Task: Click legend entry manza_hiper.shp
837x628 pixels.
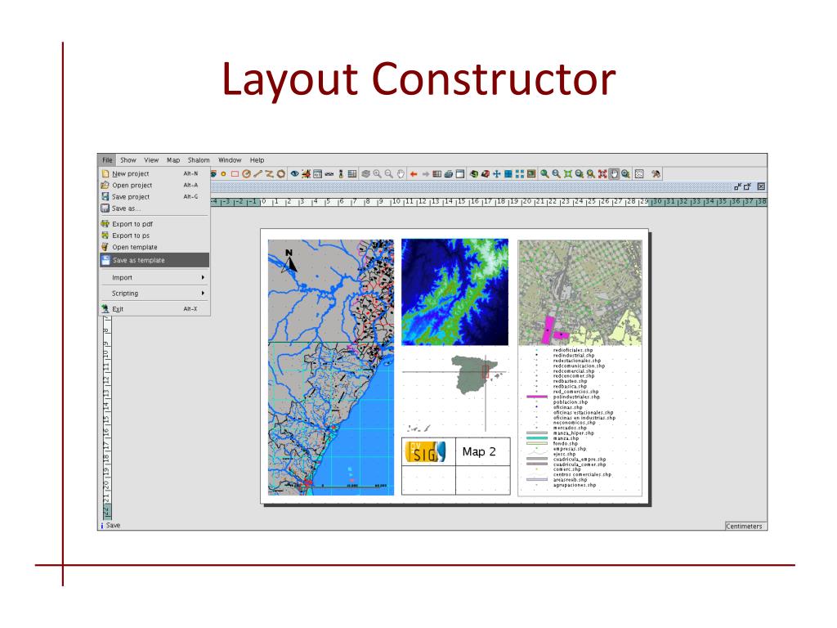Action: point(573,433)
